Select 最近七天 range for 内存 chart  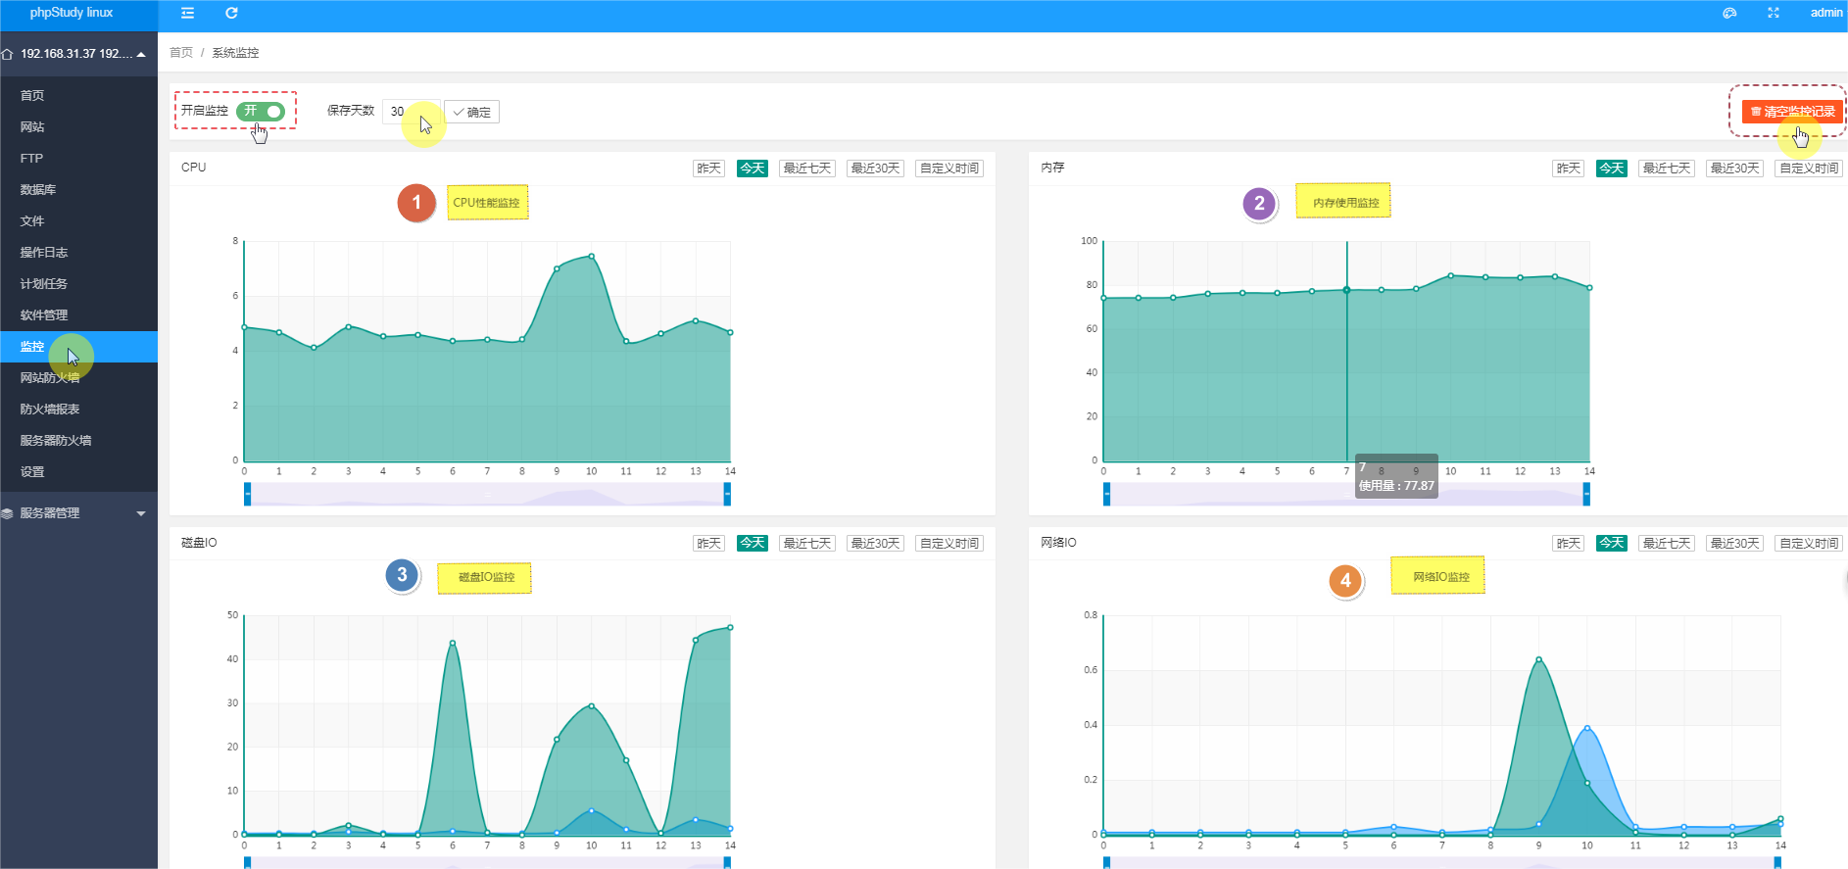click(x=1666, y=169)
